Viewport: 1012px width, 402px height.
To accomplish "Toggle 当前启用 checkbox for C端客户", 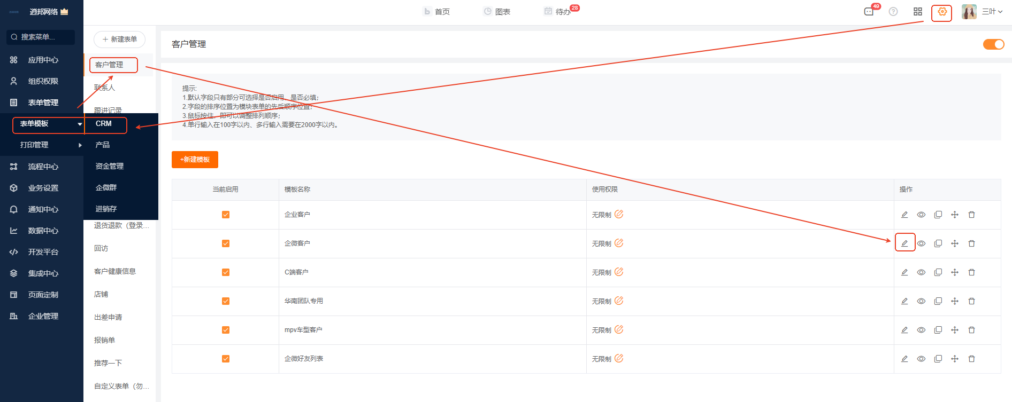I will 226,272.
